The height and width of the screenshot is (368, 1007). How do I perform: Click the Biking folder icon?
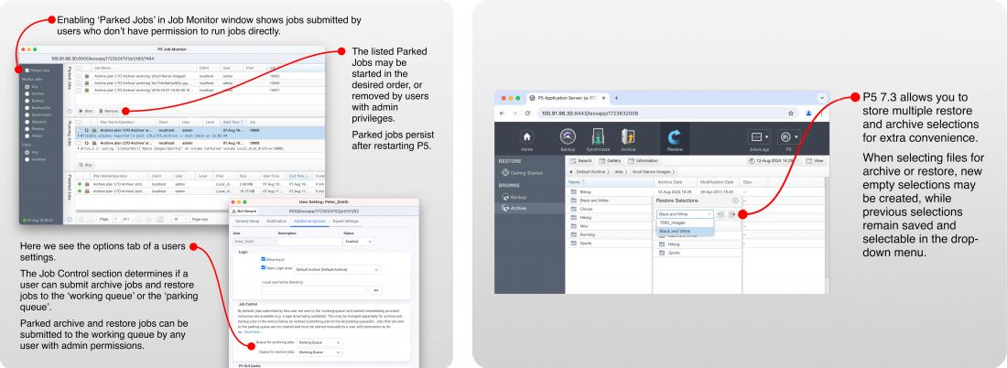(573, 192)
